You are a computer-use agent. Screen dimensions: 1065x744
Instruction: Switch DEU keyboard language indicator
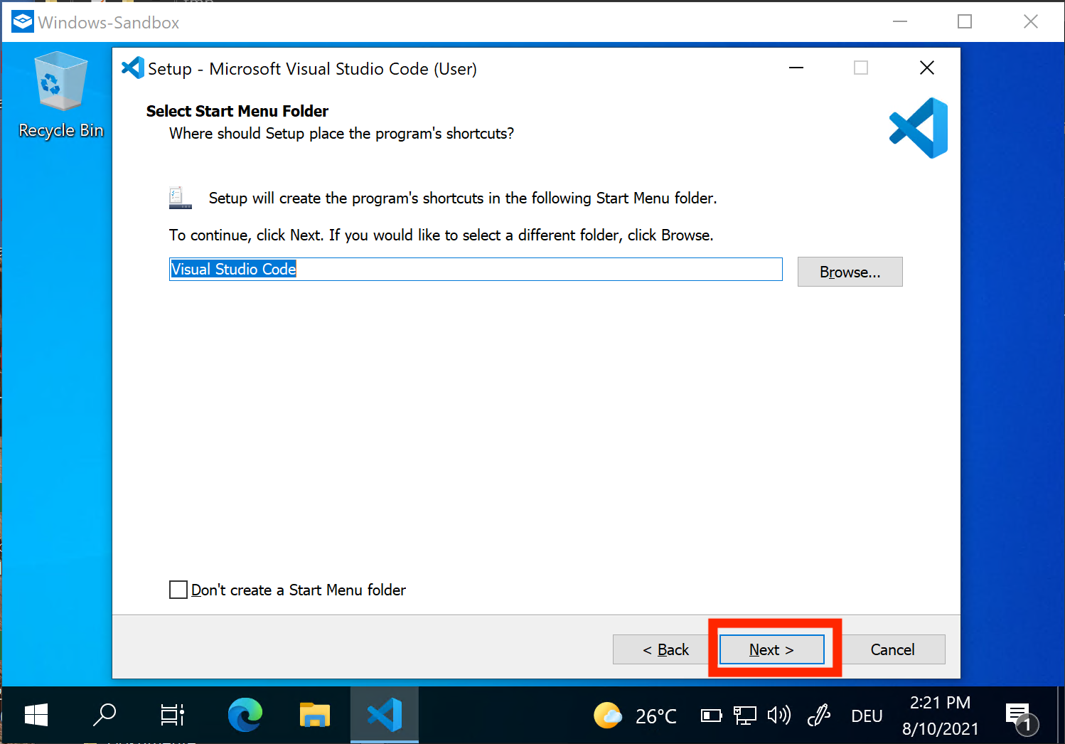click(867, 716)
